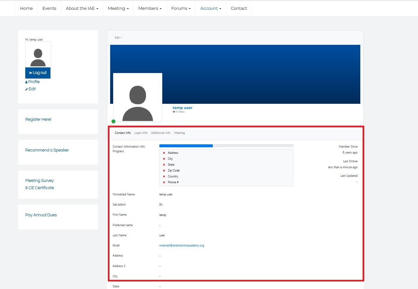Click the red X beside Country
This screenshot has height=289, width=418.
click(164, 176)
